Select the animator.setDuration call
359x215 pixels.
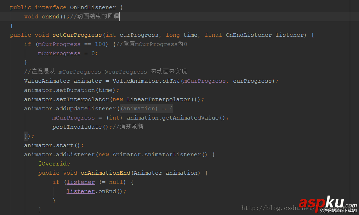pyautogui.click(x=72, y=90)
